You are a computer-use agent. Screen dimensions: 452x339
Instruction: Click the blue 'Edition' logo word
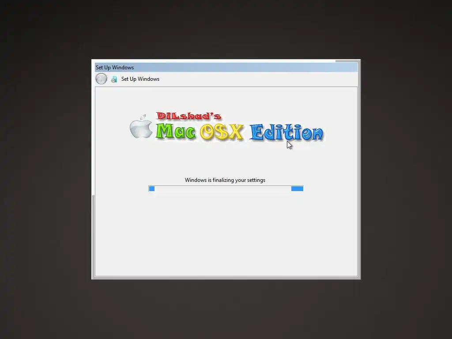286,132
